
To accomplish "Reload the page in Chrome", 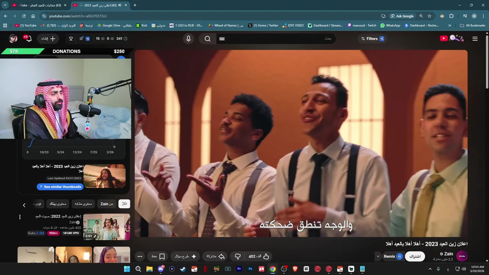I will pos(24,16).
